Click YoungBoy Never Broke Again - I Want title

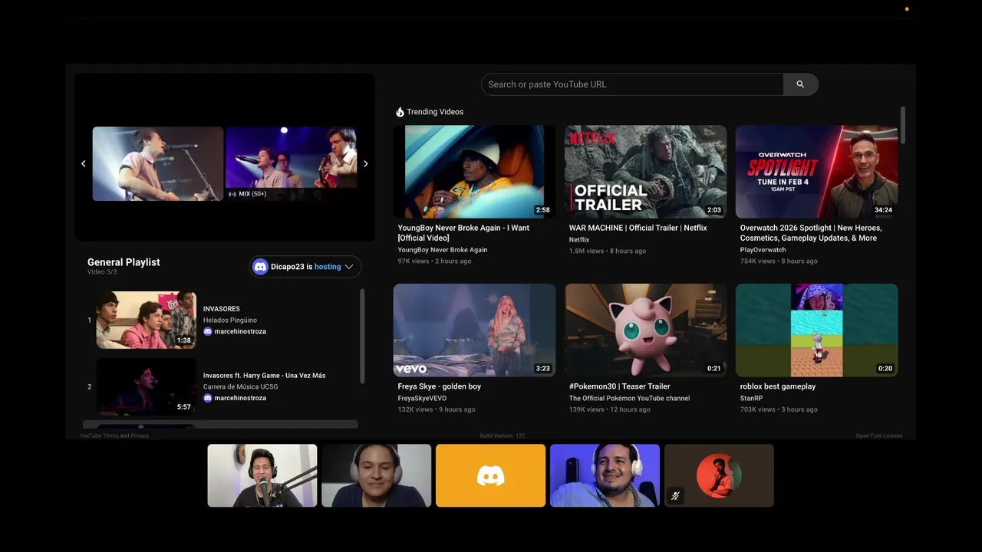coord(463,233)
